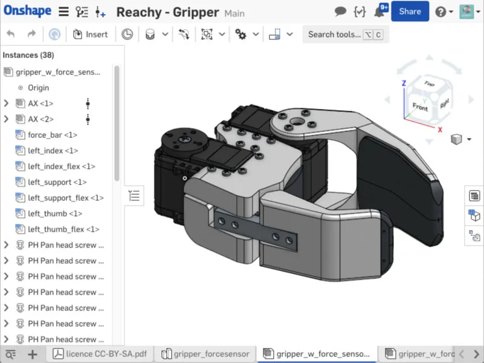Image resolution: width=484 pixels, height=363 pixels.
Task: Open view cube display options dropdown
Action: coord(469,139)
